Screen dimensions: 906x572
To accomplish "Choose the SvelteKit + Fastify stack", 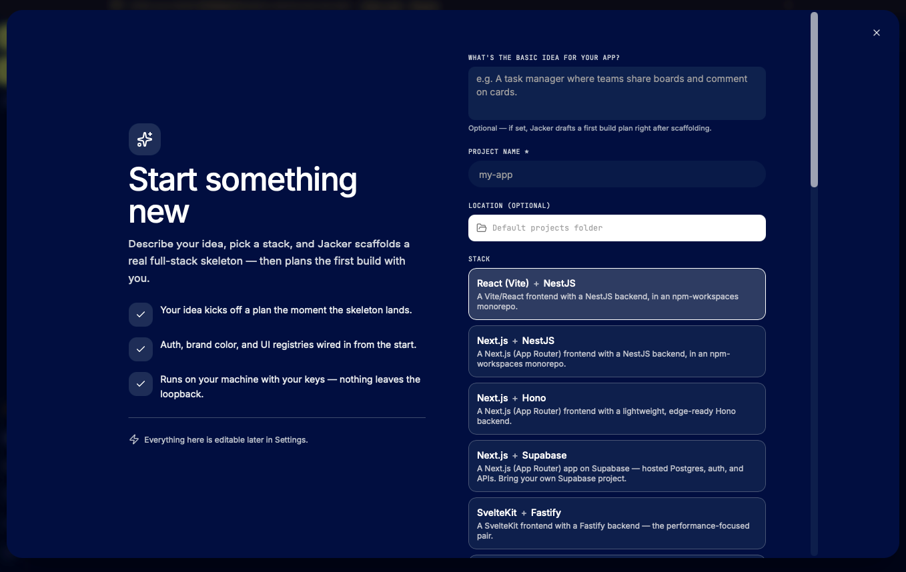I will pos(617,523).
